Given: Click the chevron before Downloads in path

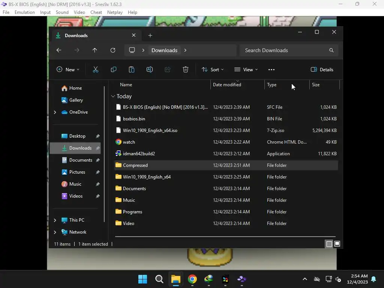Looking at the screenshot, I should click(x=143, y=50).
